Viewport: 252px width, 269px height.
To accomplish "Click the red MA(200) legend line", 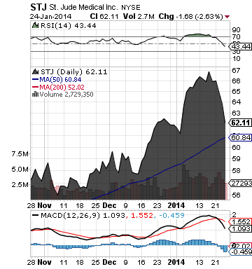I will [35, 87].
